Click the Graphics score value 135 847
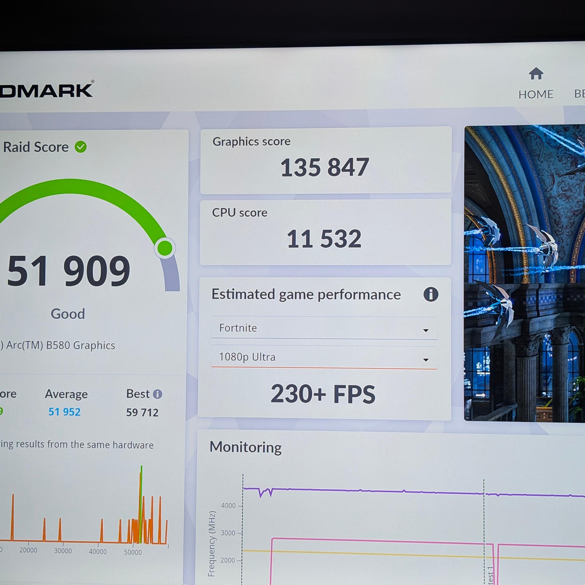Viewport: 585px width, 585px height. pyautogui.click(x=324, y=167)
